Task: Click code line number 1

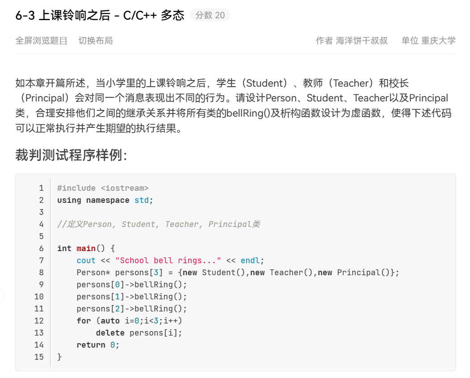Action: point(42,188)
